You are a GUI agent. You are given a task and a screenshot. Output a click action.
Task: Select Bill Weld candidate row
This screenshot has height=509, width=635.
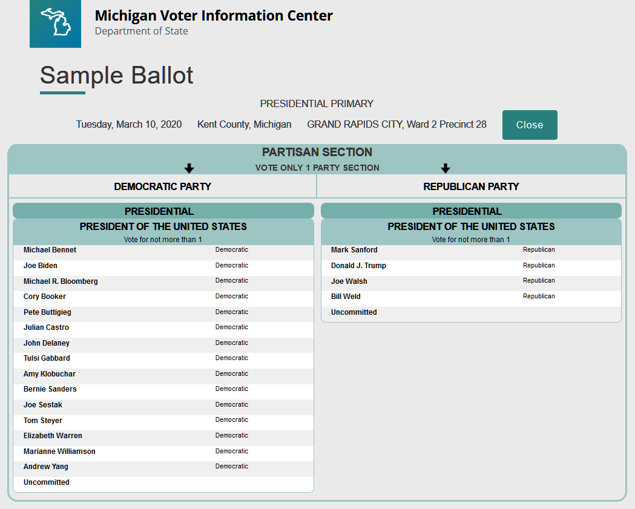[346, 297]
